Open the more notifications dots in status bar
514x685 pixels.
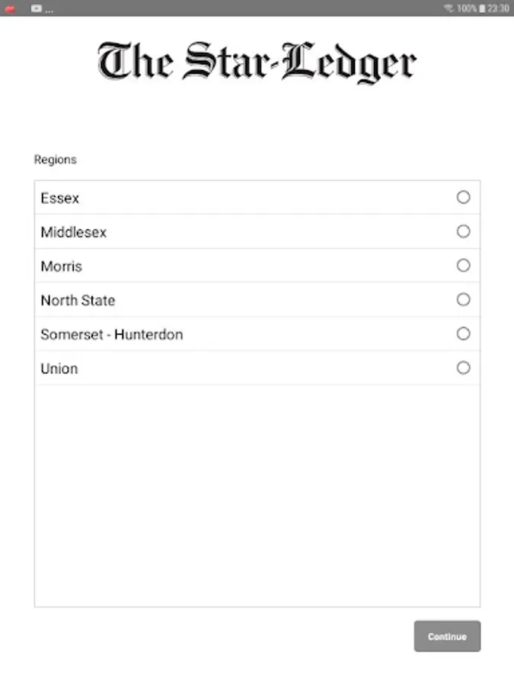49,11
